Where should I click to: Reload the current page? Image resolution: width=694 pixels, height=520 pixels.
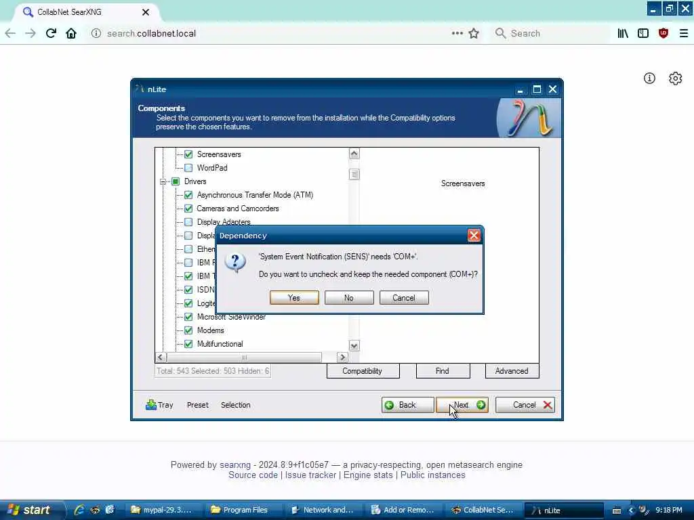pyautogui.click(x=51, y=33)
